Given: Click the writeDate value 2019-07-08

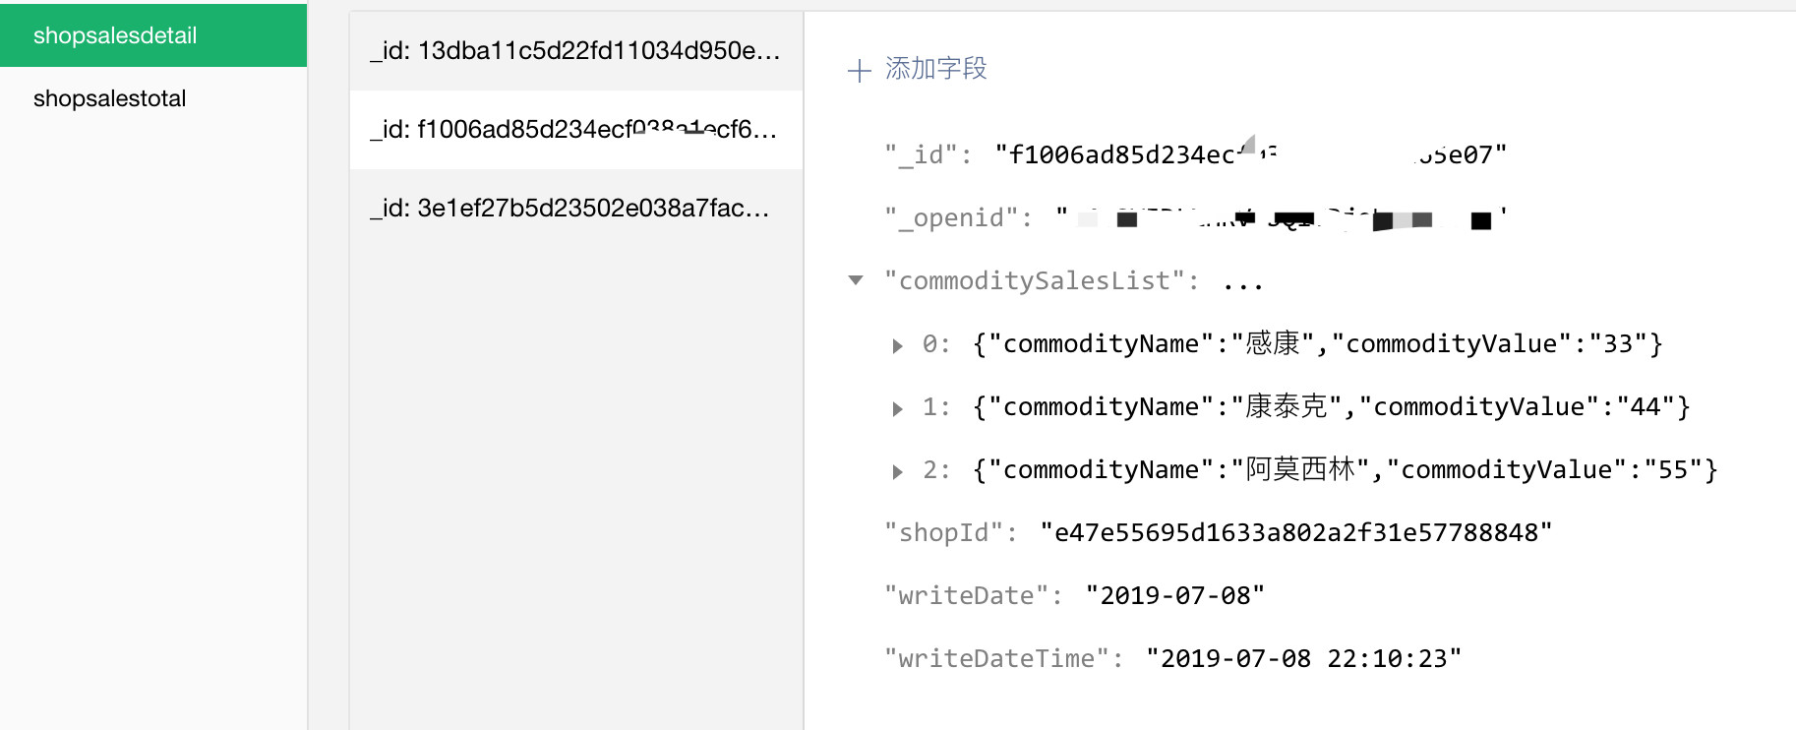Looking at the screenshot, I should 1174,596.
